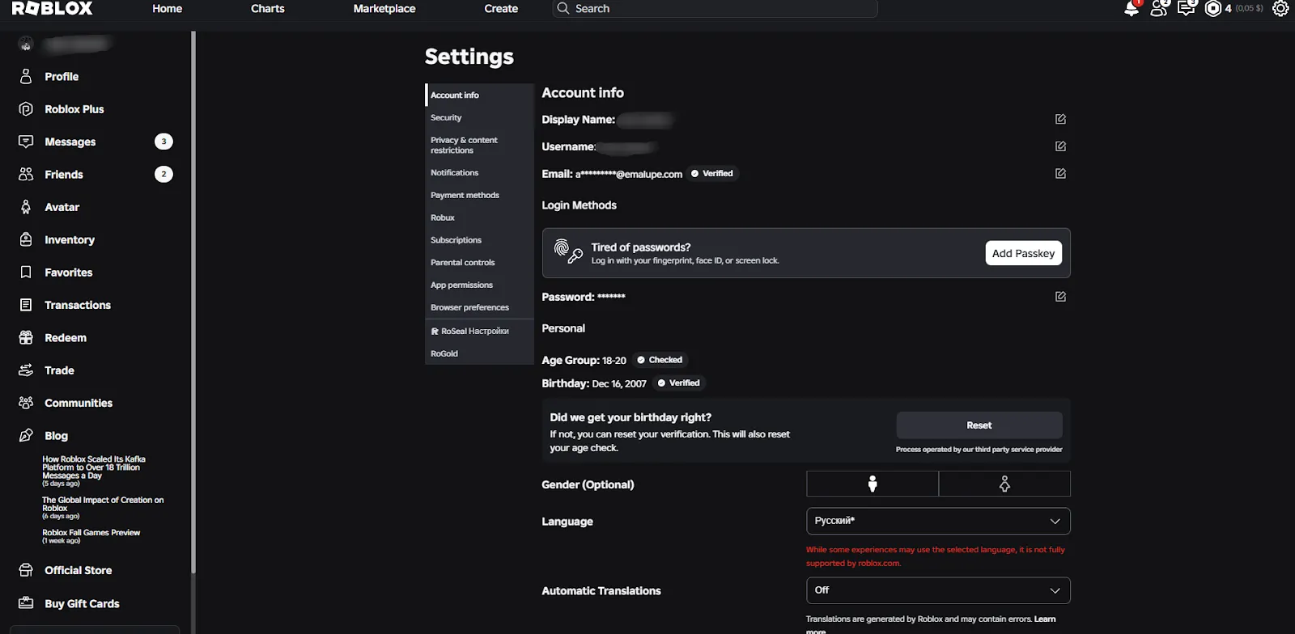Expand Automatic Translations dropdown

coord(938,590)
